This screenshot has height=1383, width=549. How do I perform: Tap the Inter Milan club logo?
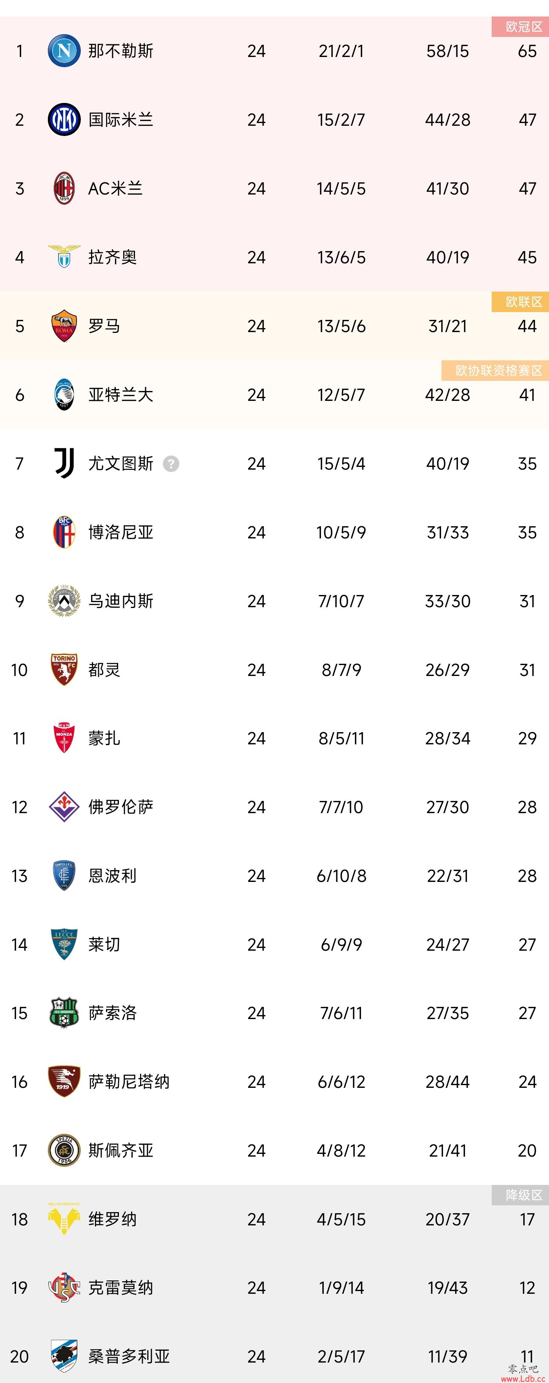(64, 120)
